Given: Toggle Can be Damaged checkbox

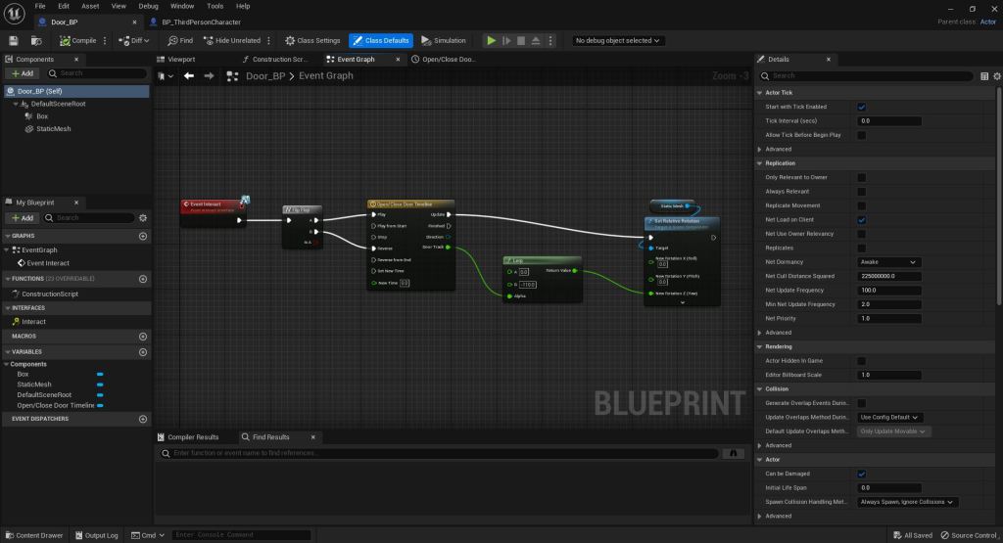Looking at the screenshot, I should 861,474.
